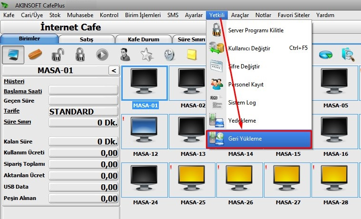Click the Sipariş Toplamı value field
This screenshot has height=219, width=361.
tap(83, 164)
